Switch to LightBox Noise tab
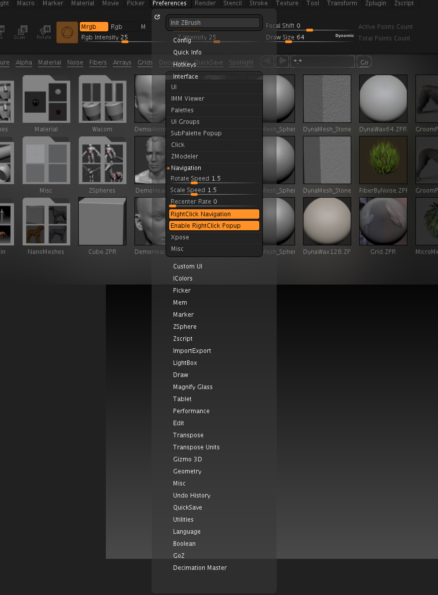The image size is (438, 595). coord(75,62)
